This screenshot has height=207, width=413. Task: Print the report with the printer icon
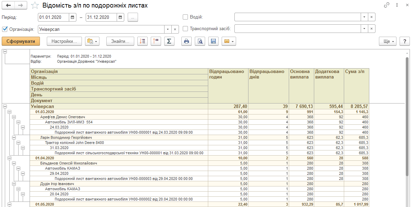(187, 41)
